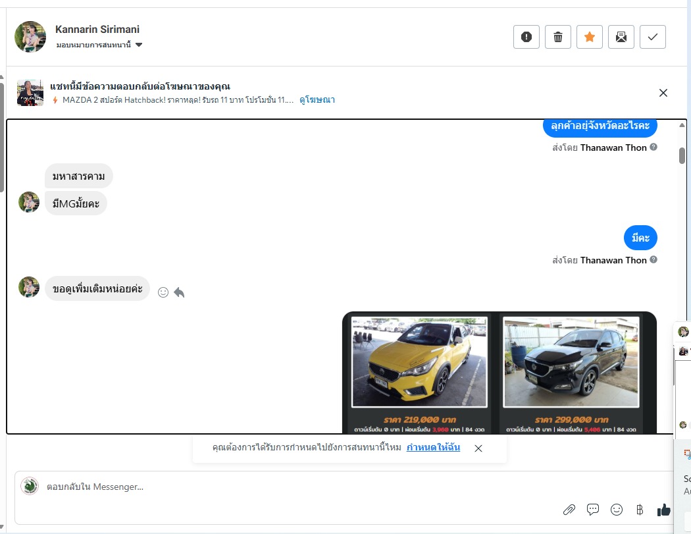Viewport: 691px width, 534px height.
Task: Attach a file with paperclip icon
Action: (569, 510)
